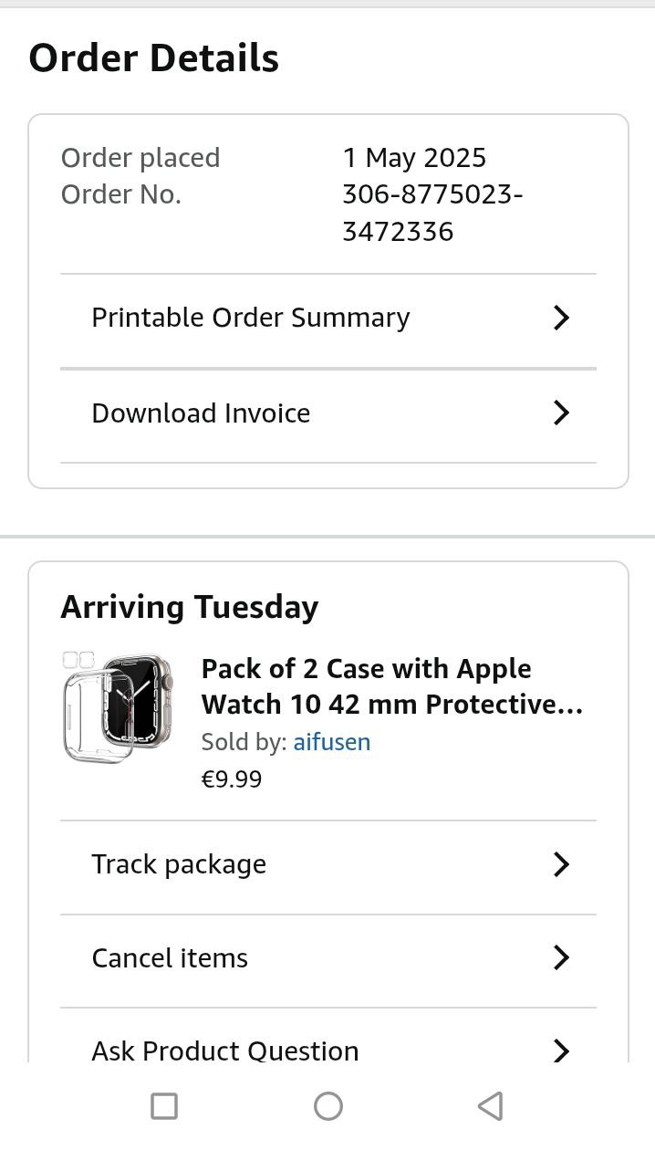This screenshot has height=1150, width=655.
Task: Tap the €9.99 item price
Action: (x=232, y=779)
